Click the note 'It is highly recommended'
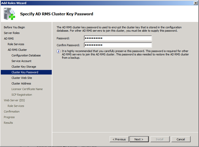 (x=125, y=54)
